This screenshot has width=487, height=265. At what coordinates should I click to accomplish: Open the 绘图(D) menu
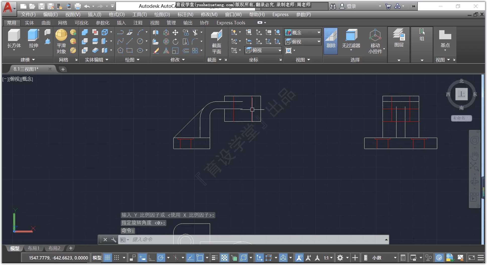coord(162,15)
